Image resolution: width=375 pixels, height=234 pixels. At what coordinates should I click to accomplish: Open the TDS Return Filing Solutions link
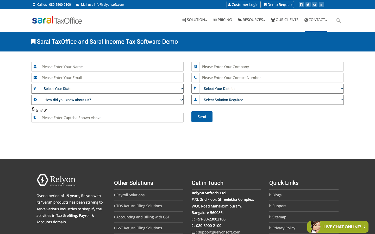pyautogui.click(x=139, y=206)
